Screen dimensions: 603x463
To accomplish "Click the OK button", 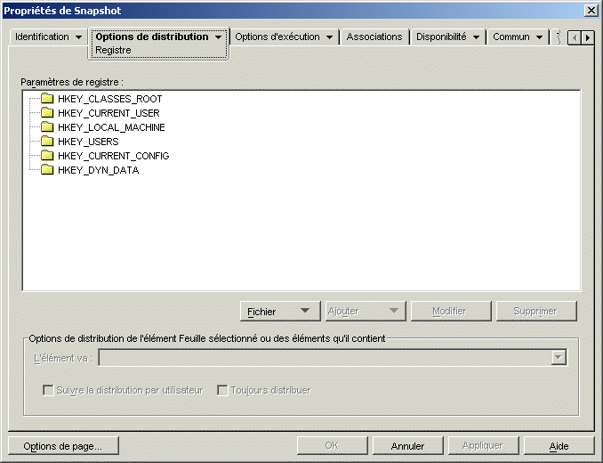I will (333, 446).
